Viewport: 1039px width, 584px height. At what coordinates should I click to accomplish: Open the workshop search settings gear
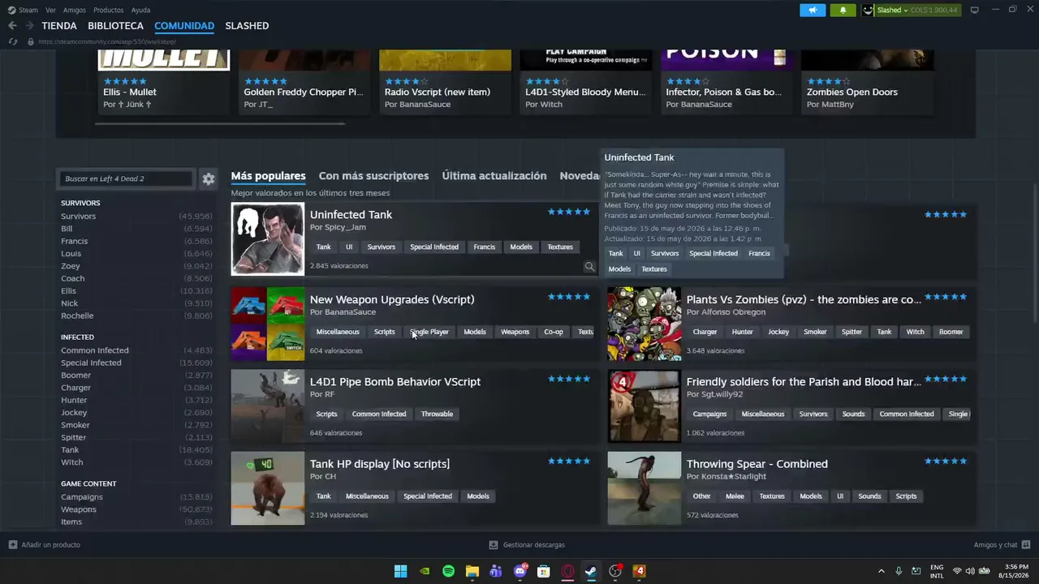click(x=209, y=178)
